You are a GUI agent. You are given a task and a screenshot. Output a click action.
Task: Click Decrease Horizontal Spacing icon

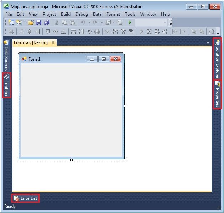click(123, 31)
